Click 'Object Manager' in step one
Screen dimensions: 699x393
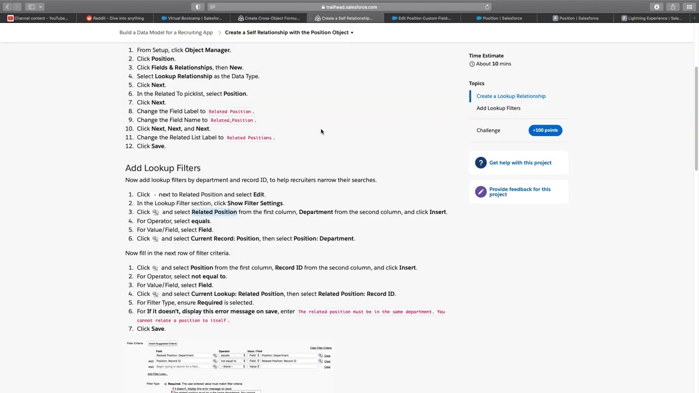pyautogui.click(x=208, y=50)
